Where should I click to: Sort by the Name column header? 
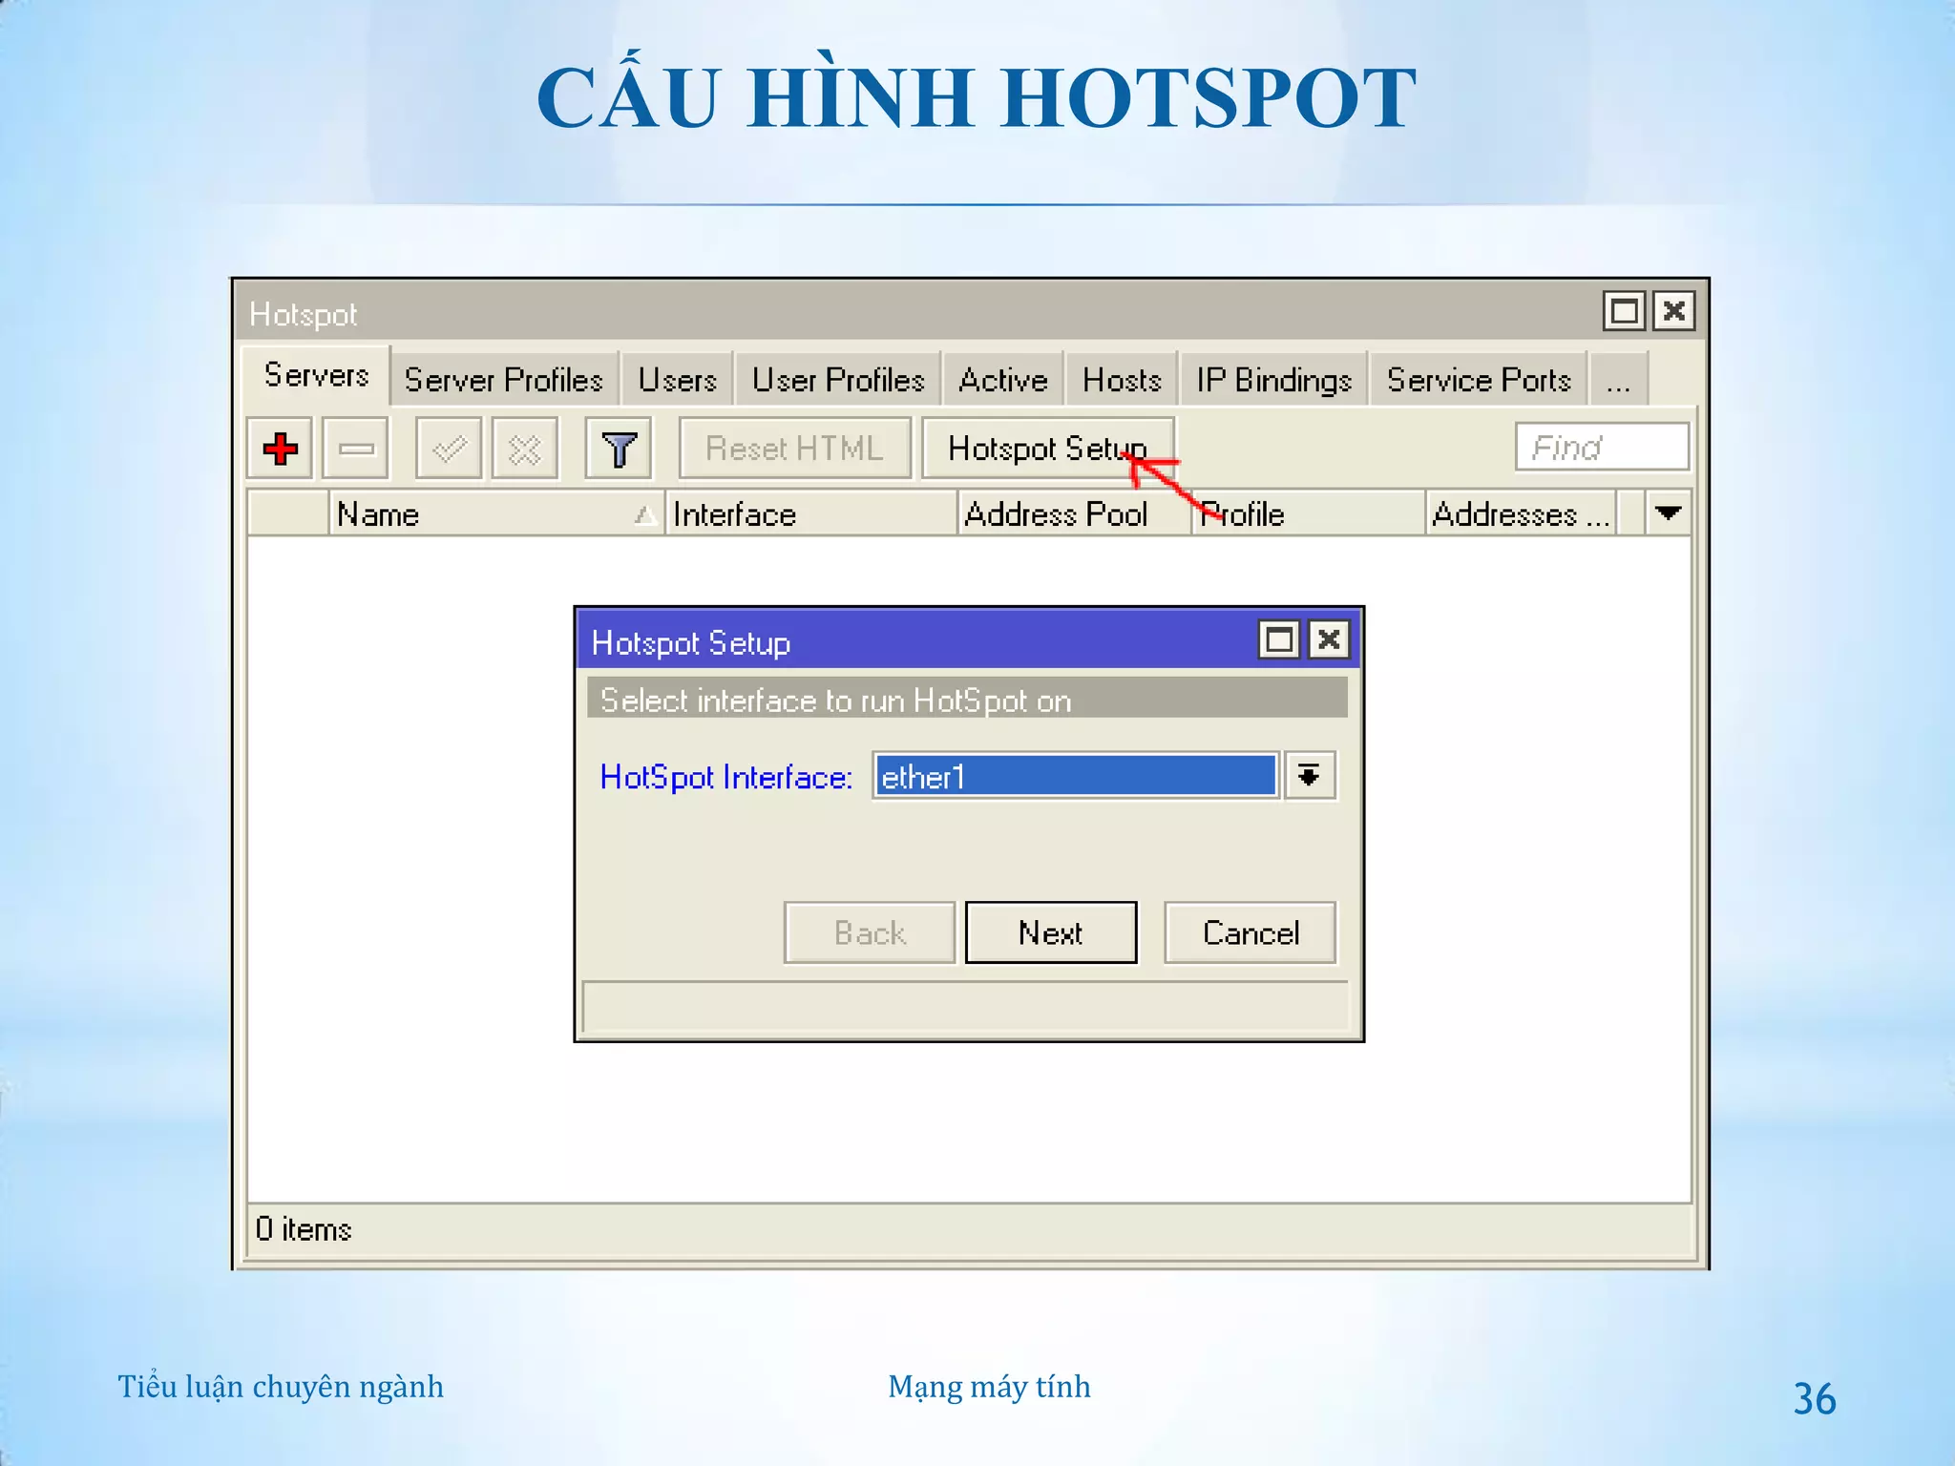click(x=496, y=513)
